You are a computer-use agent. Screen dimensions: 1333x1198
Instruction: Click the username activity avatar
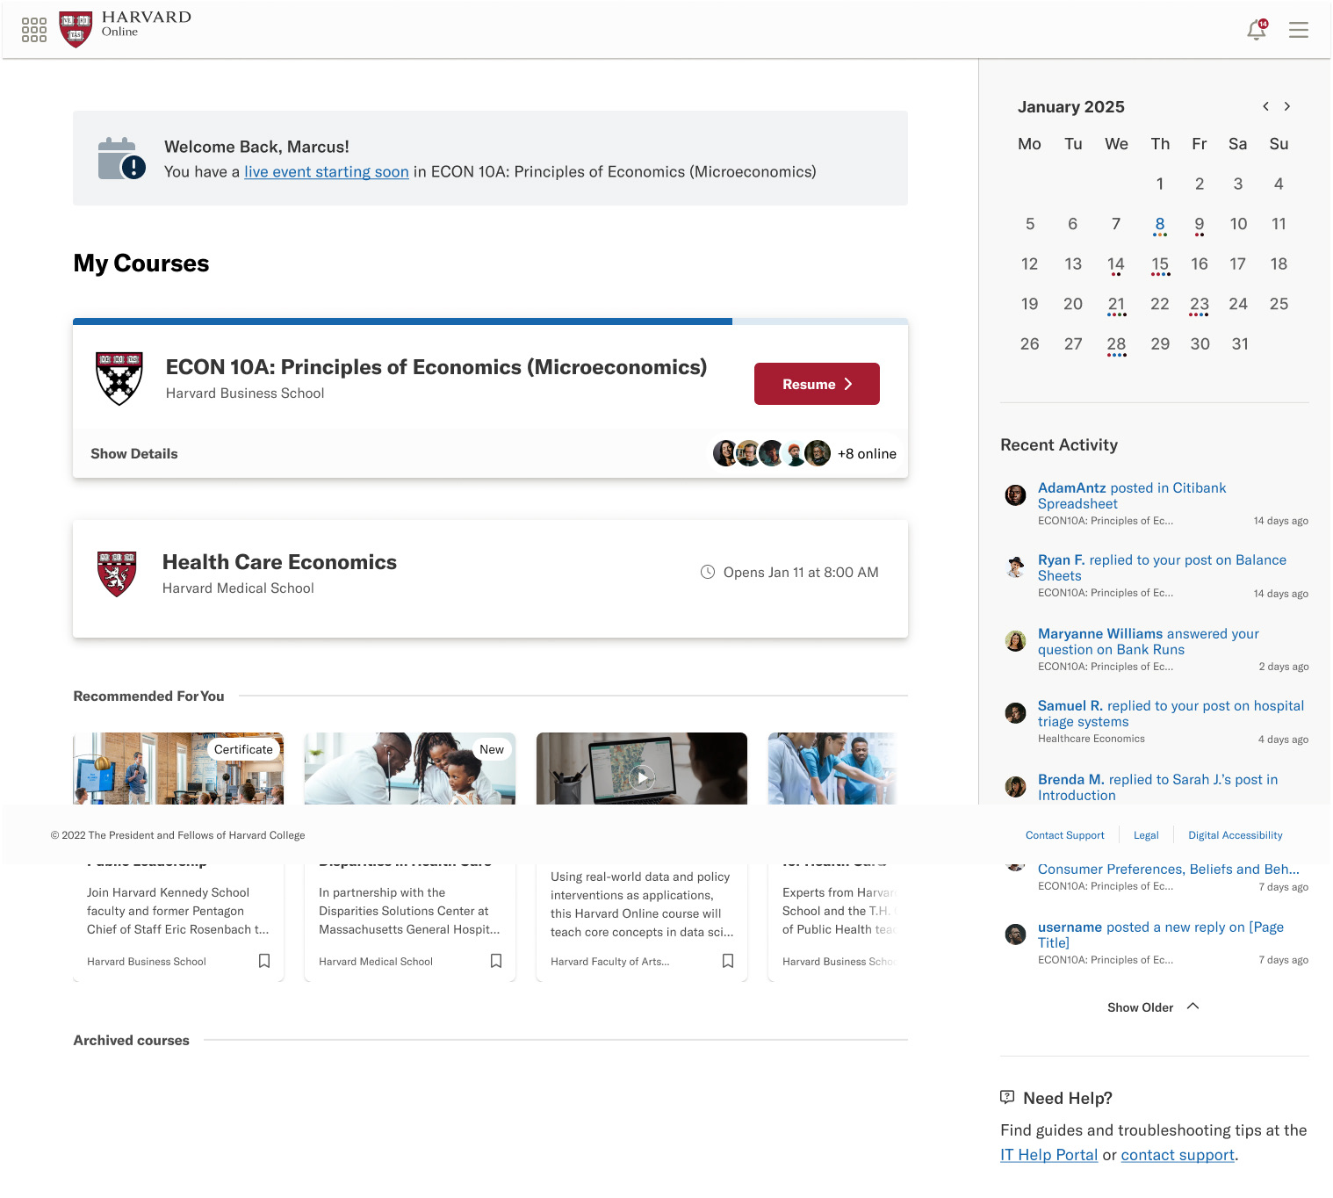tap(1015, 935)
